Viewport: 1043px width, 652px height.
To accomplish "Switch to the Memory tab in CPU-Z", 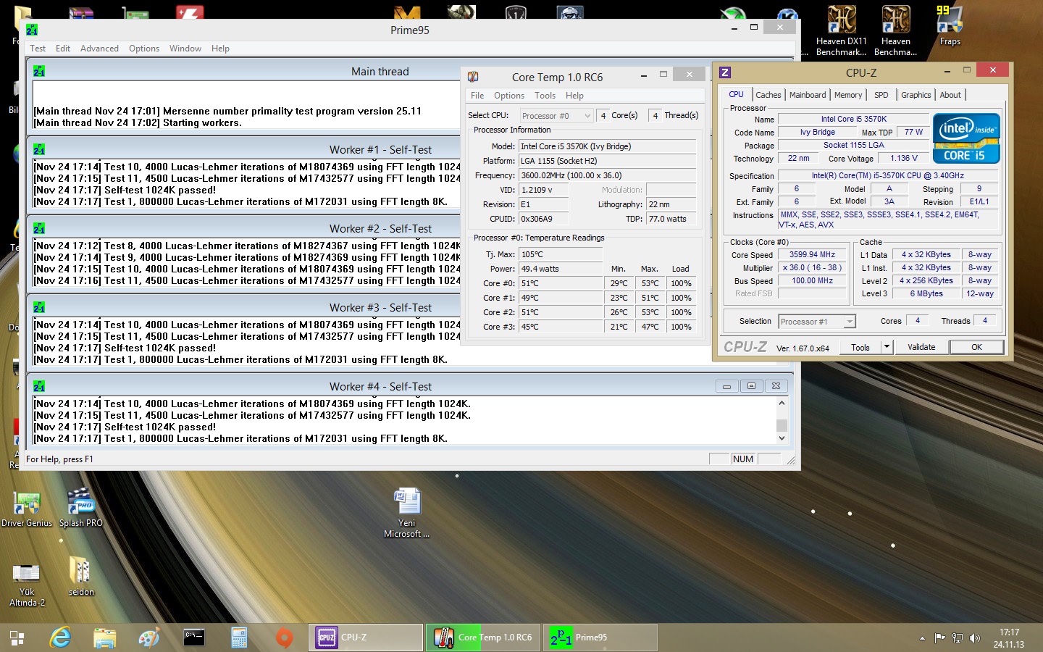I will (x=847, y=95).
